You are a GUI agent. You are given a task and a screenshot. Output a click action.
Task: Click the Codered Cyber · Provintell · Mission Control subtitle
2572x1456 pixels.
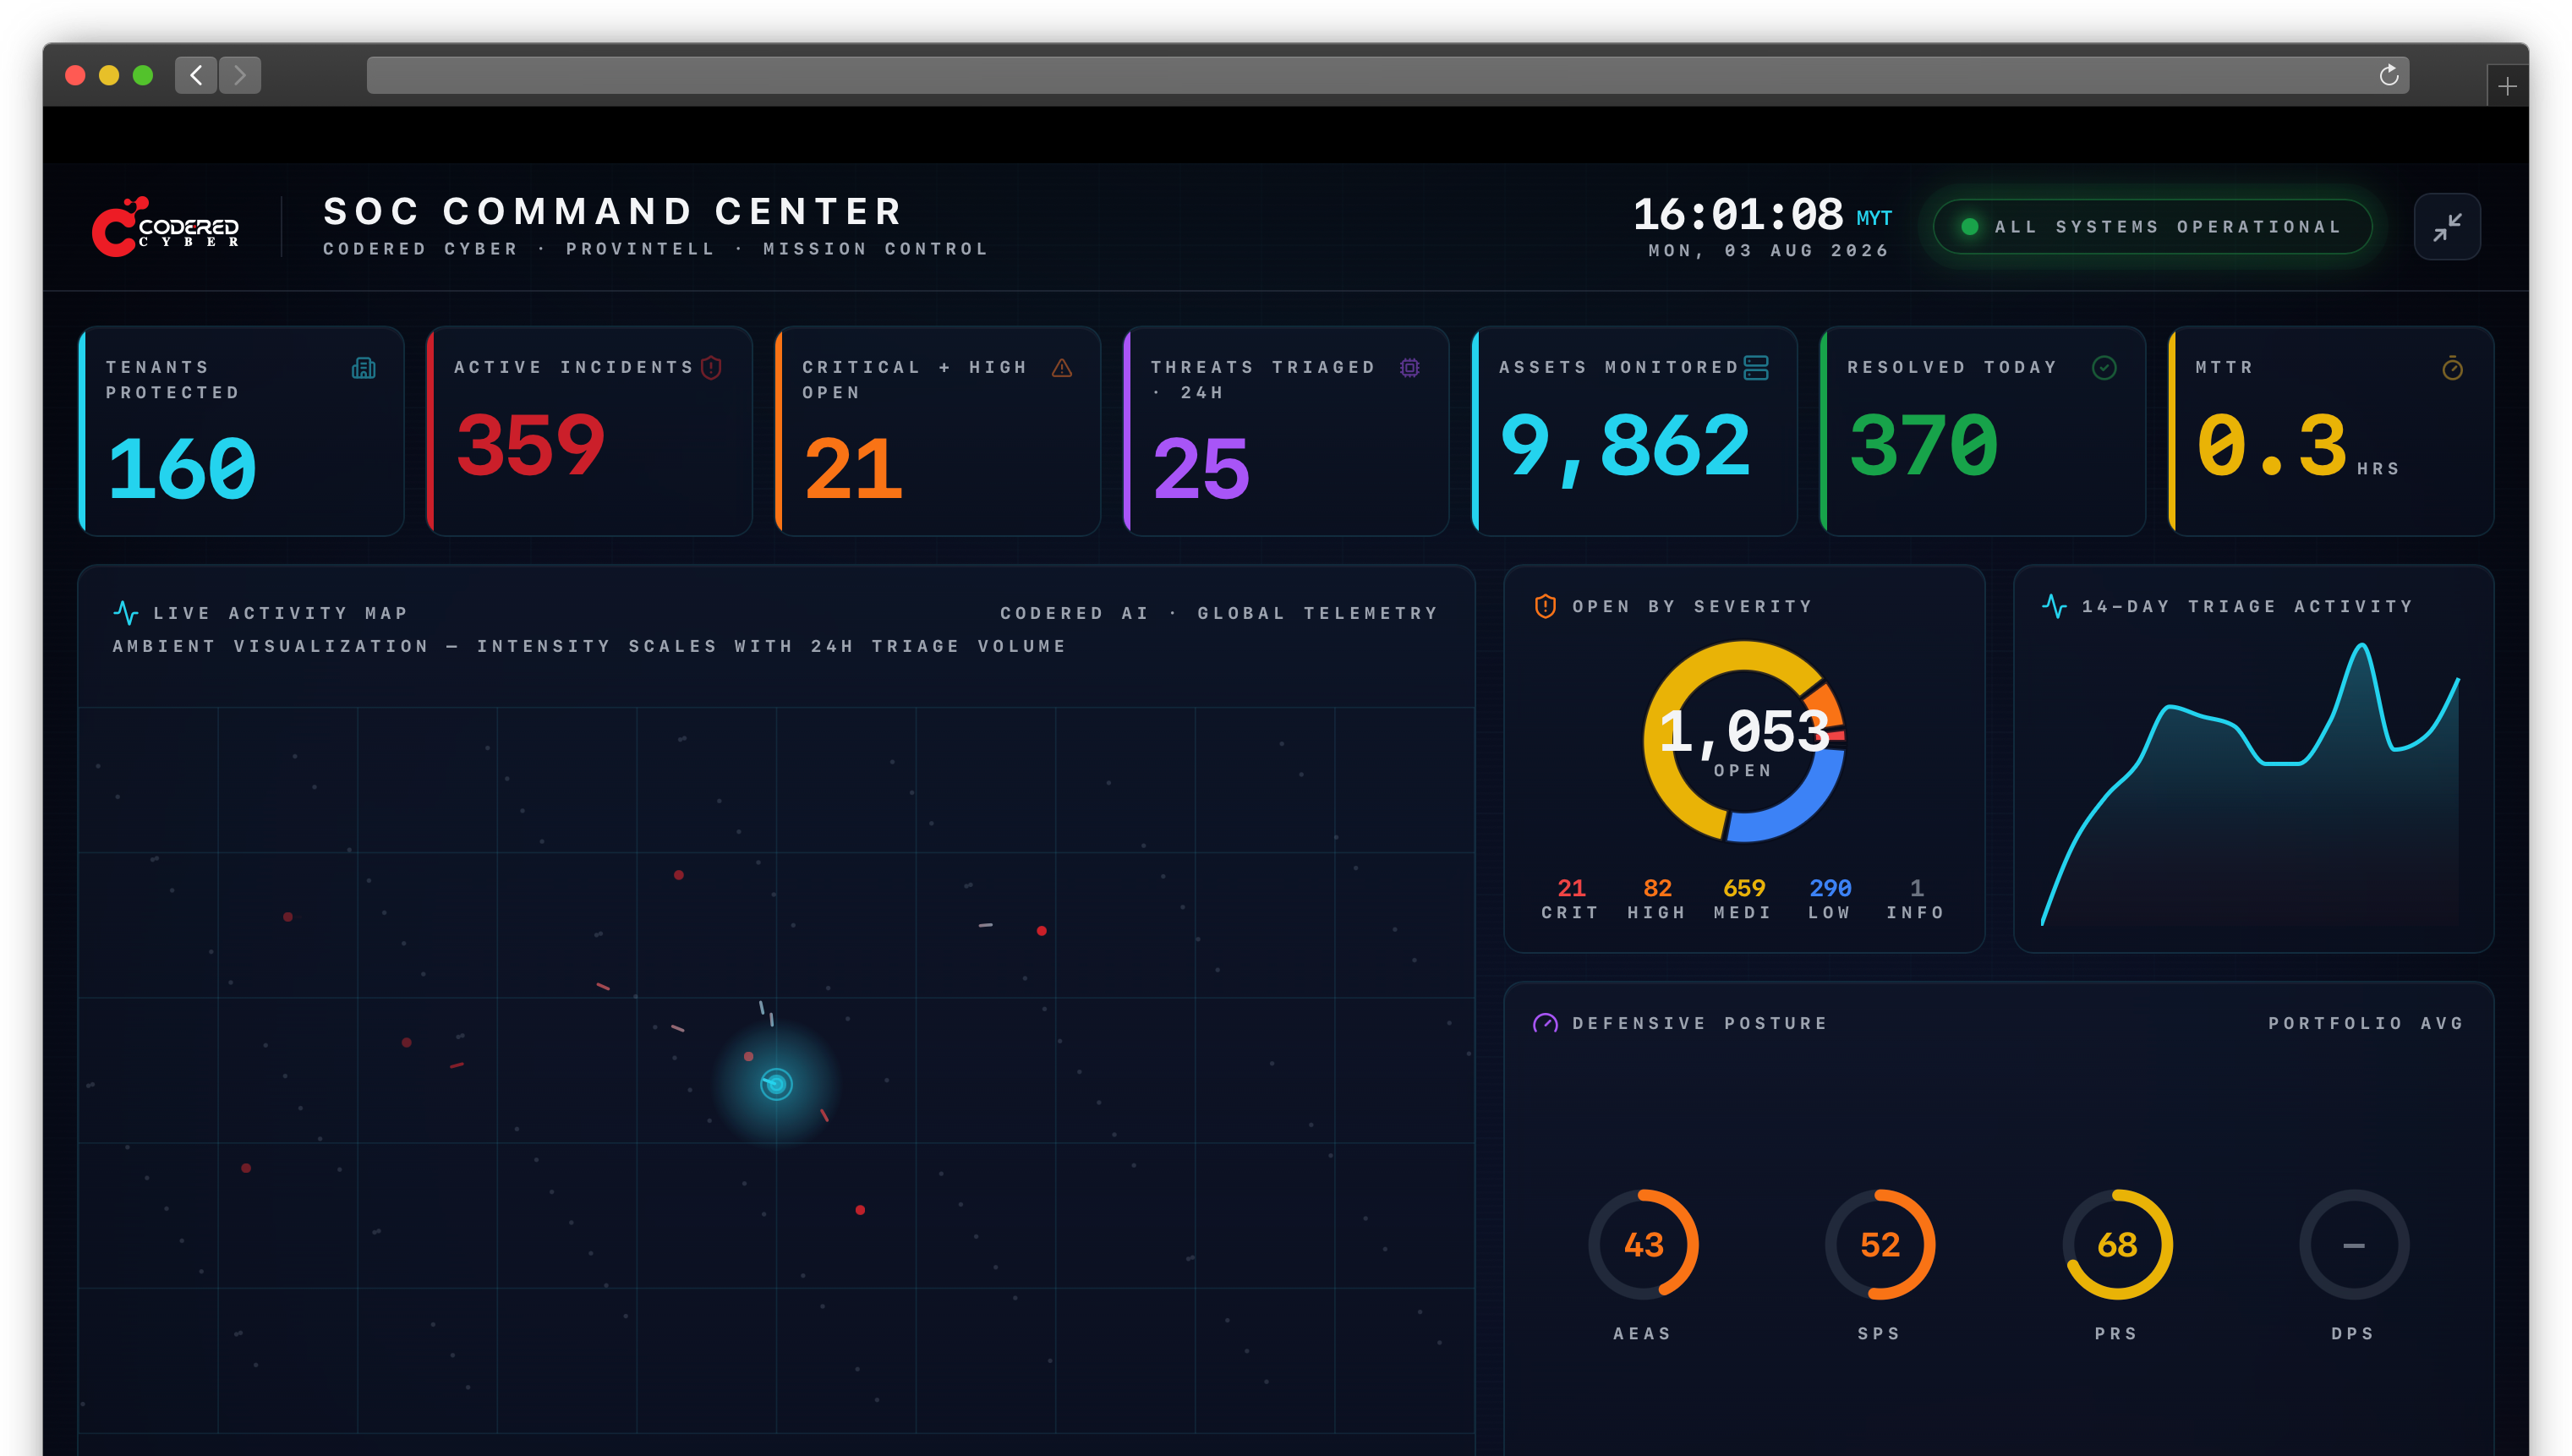(656, 249)
